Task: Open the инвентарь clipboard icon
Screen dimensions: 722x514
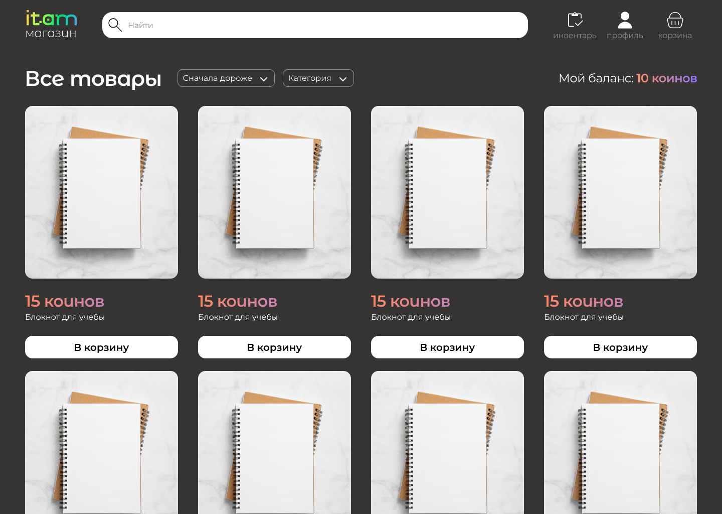Action: coord(575,20)
